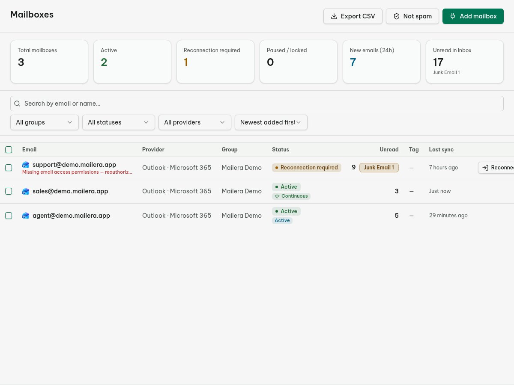Focus the Search by email or name field
The width and height of the screenshot is (514, 385).
257,104
